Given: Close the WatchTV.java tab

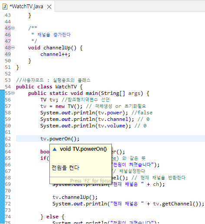Looking at the screenshot, I should 49,6.
